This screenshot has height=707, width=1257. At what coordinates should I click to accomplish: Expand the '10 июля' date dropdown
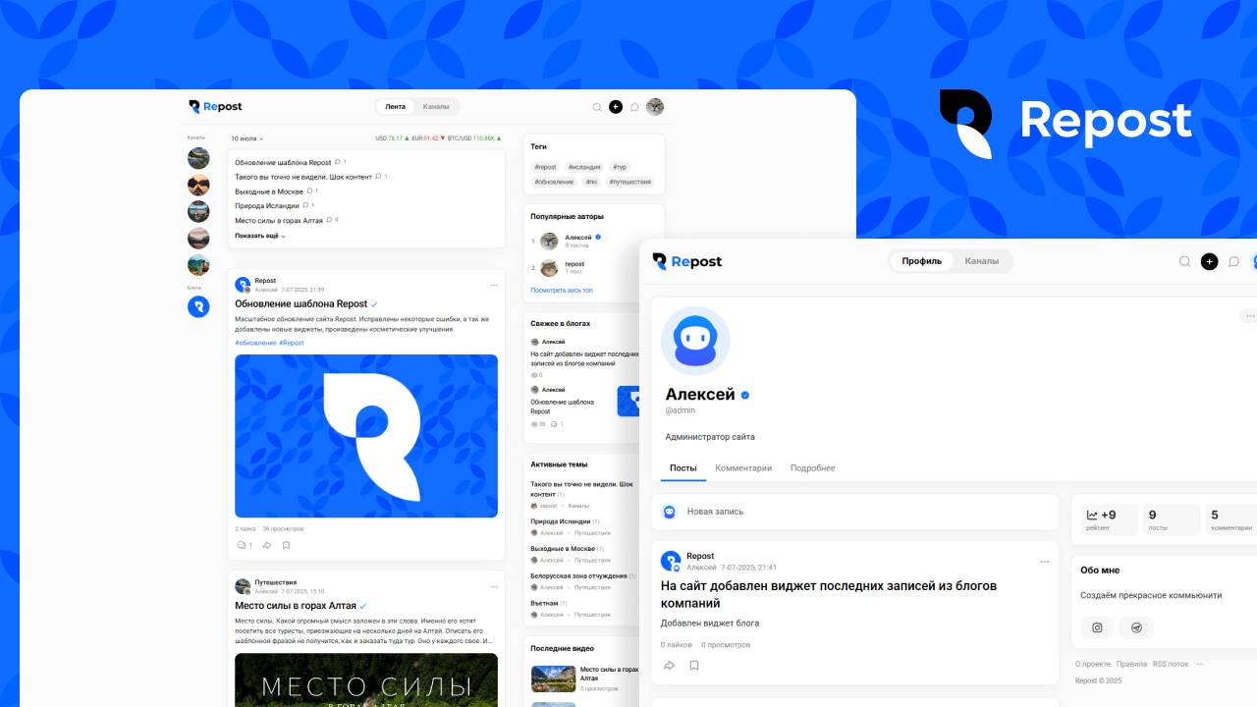tap(246, 138)
